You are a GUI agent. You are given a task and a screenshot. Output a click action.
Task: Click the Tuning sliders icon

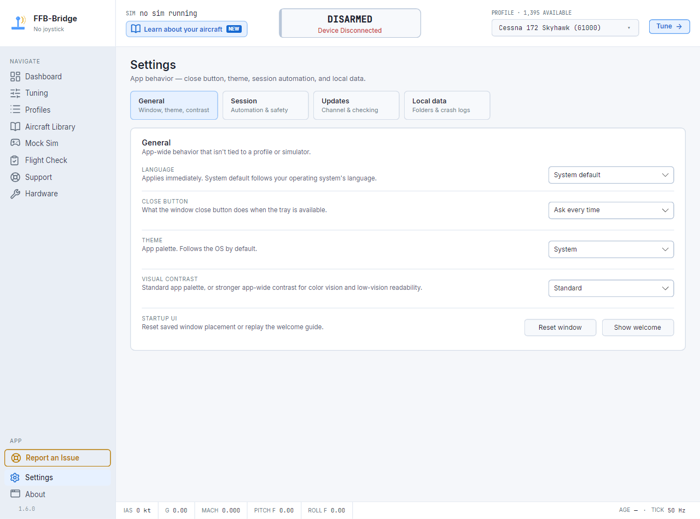(x=15, y=93)
